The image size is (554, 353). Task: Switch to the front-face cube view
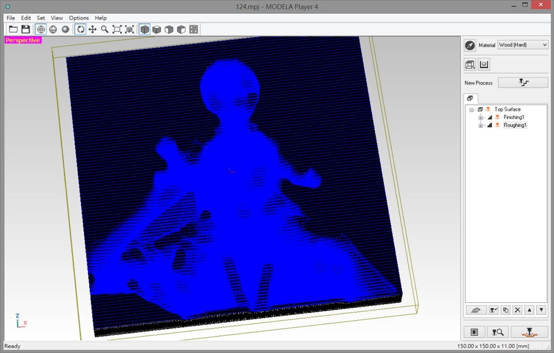[169, 29]
